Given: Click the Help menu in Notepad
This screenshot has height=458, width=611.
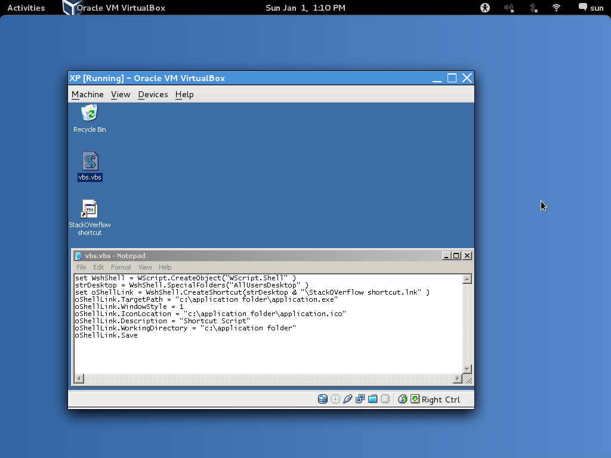Looking at the screenshot, I should coord(165,267).
